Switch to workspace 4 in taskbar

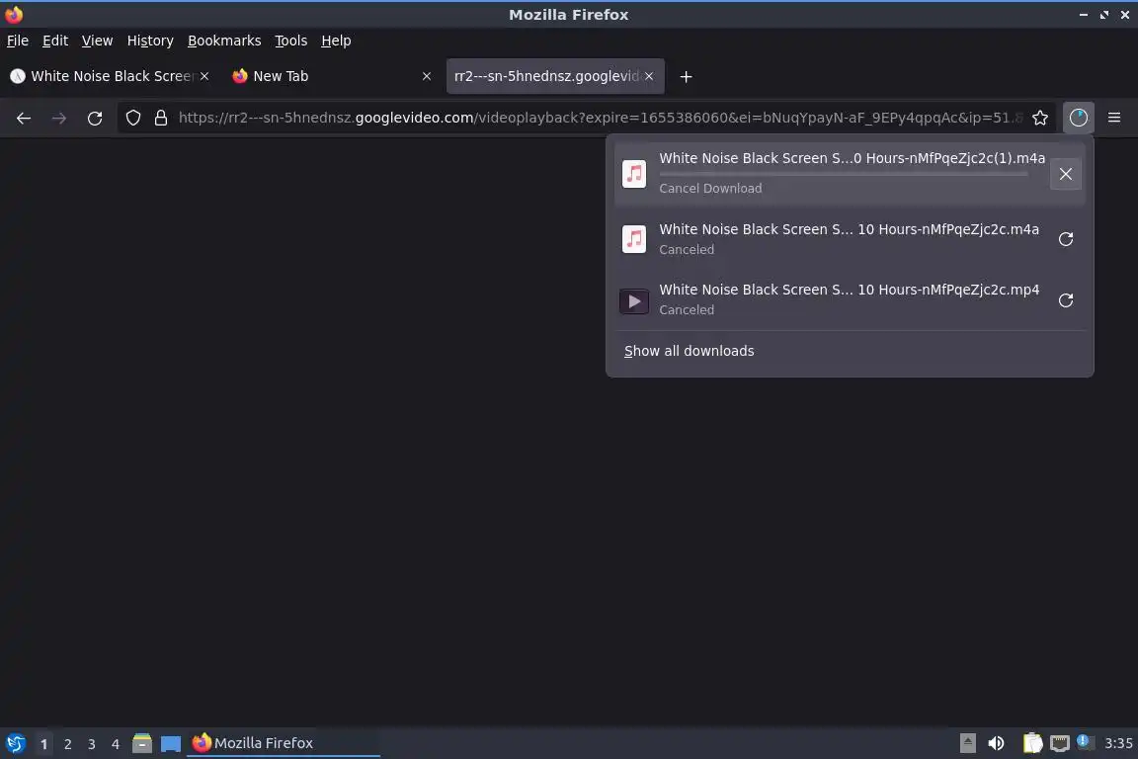pos(116,744)
